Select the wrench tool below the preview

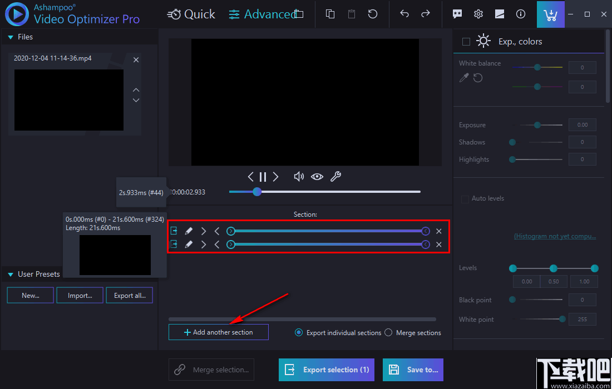pos(335,176)
